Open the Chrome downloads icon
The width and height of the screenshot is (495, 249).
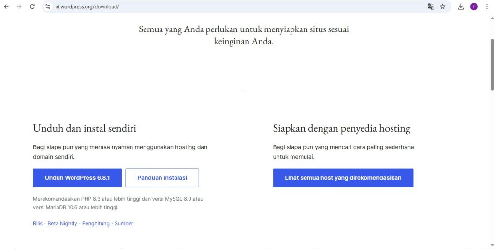pyautogui.click(x=461, y=7)
